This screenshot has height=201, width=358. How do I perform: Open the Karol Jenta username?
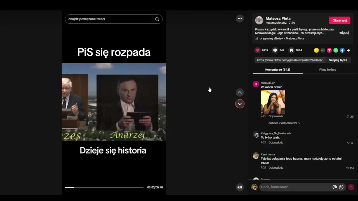pos(268,154)
